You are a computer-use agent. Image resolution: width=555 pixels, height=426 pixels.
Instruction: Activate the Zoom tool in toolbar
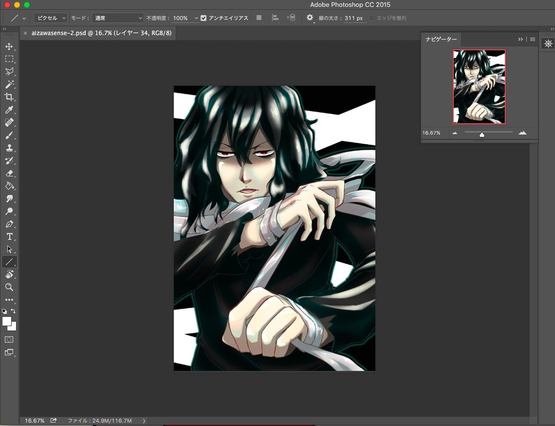(x=9, y=287)
